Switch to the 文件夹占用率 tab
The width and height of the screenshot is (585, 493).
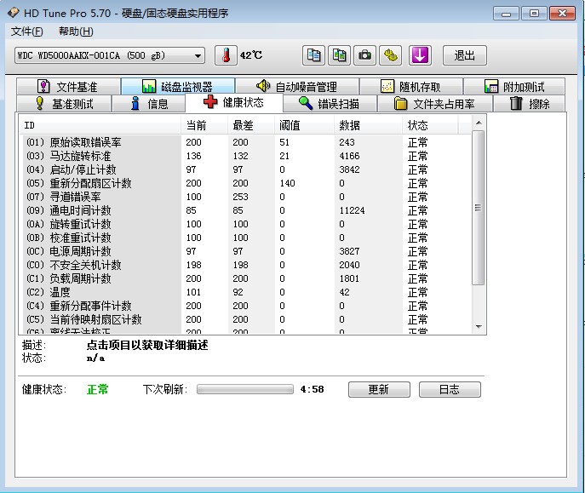tap(434, 103)
